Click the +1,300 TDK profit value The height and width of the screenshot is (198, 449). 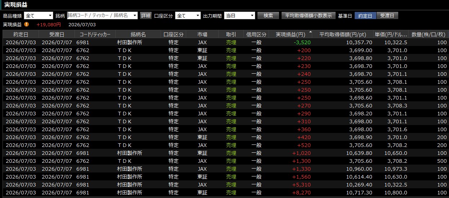[x=301, y=161]
